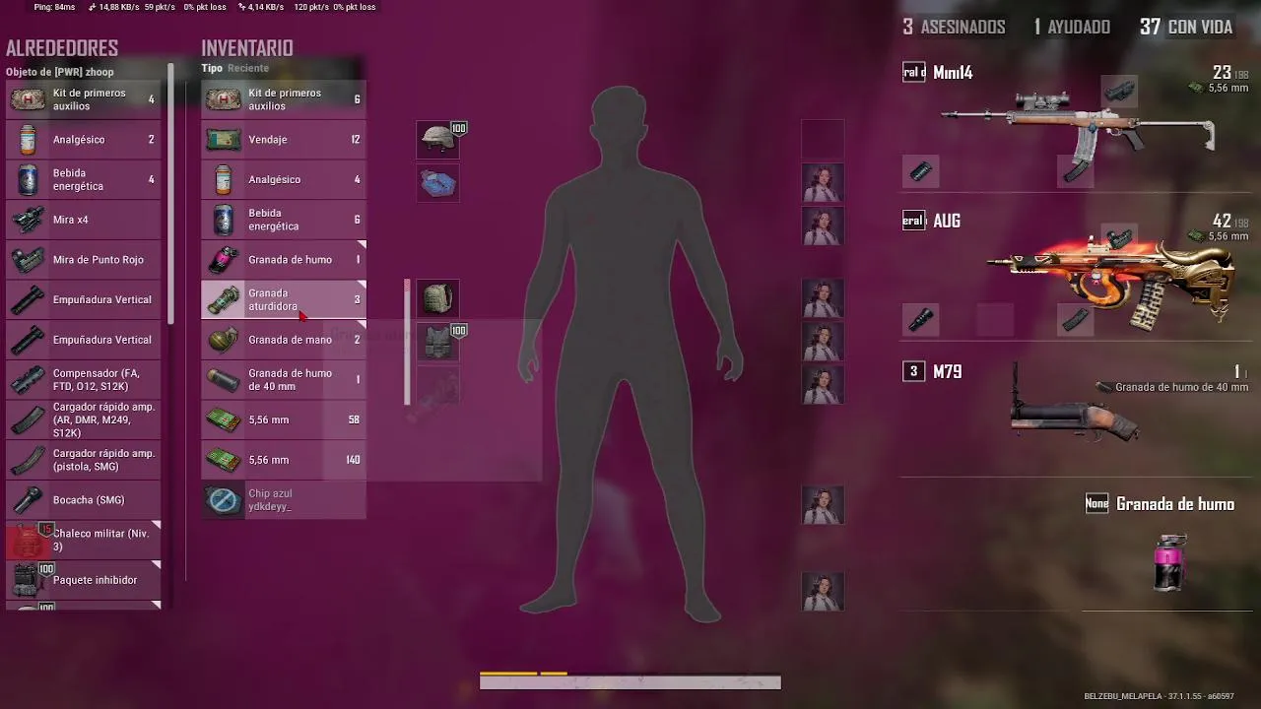Click the INVENTARIO heading

click(x=247, y=47)
